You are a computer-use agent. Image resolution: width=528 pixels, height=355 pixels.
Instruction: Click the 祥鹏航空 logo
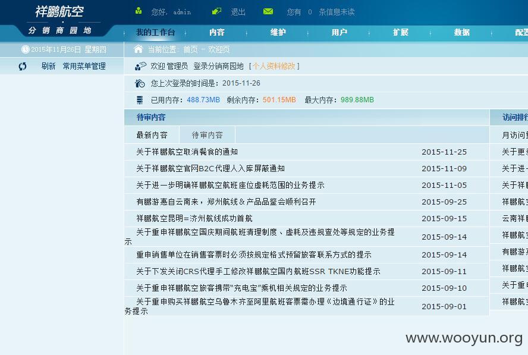click(59, 11)
